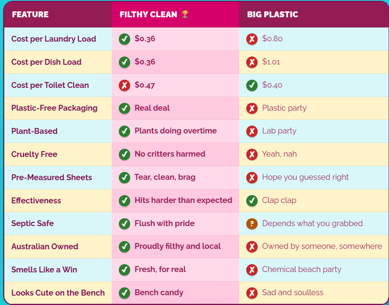
Task: Click the red X beside $0.80
Action: [x=252, y=39]
